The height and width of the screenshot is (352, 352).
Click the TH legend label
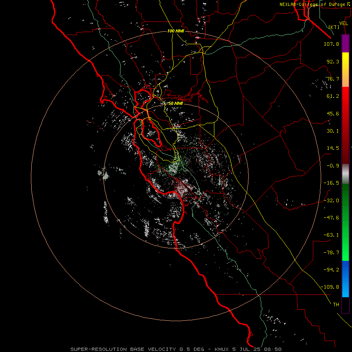click(336, 304)
